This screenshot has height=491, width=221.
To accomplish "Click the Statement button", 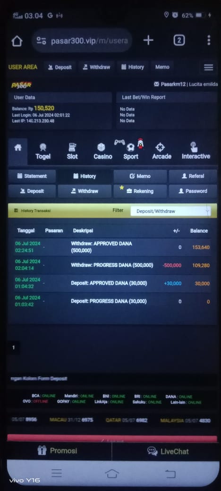I will [x=32, y=176].
